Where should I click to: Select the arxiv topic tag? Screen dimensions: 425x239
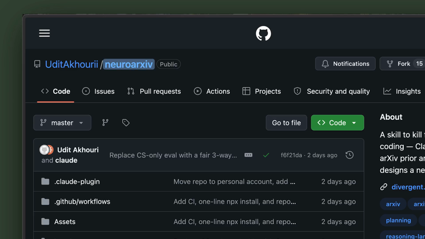click(x=393, y=204)
